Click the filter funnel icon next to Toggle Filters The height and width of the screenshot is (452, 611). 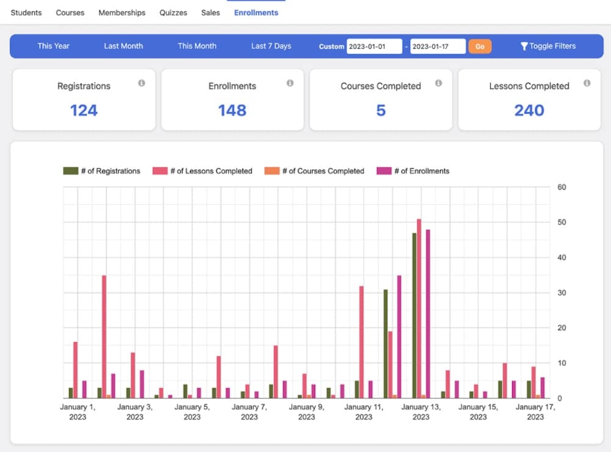[x=524, y=46]
